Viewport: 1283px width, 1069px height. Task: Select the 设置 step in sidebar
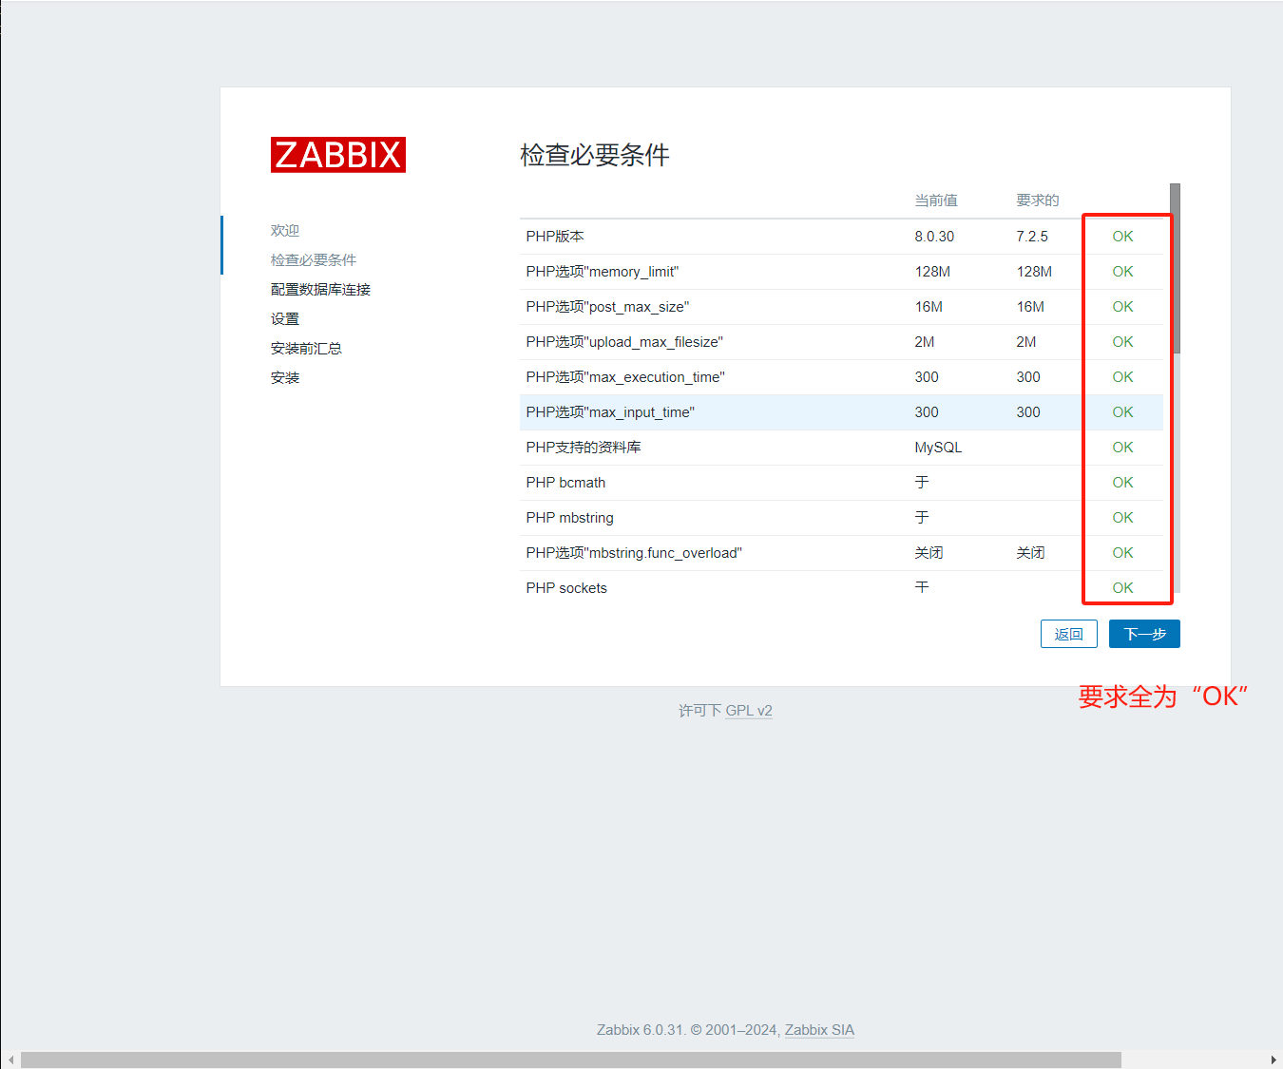tap(285, 319)
